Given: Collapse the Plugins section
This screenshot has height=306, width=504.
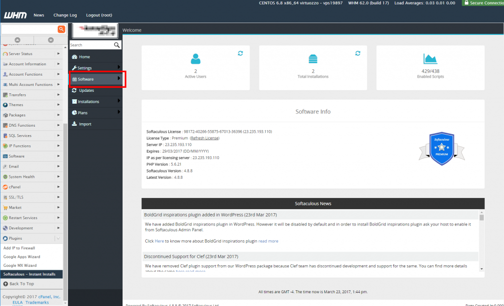Looking at the screenshot, I should tap(58, 238).
